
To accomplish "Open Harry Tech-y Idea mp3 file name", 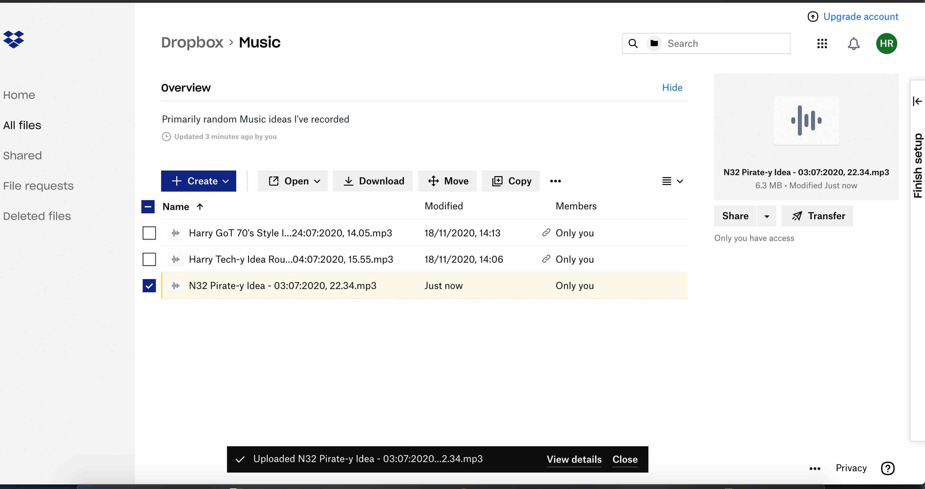I will 291,259.
